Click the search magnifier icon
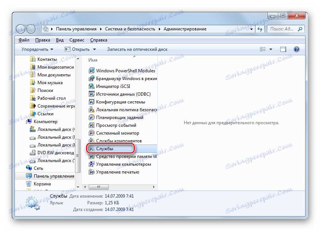Image resolution: width=320 pixels, height=231 pixels. coord(300,29)
